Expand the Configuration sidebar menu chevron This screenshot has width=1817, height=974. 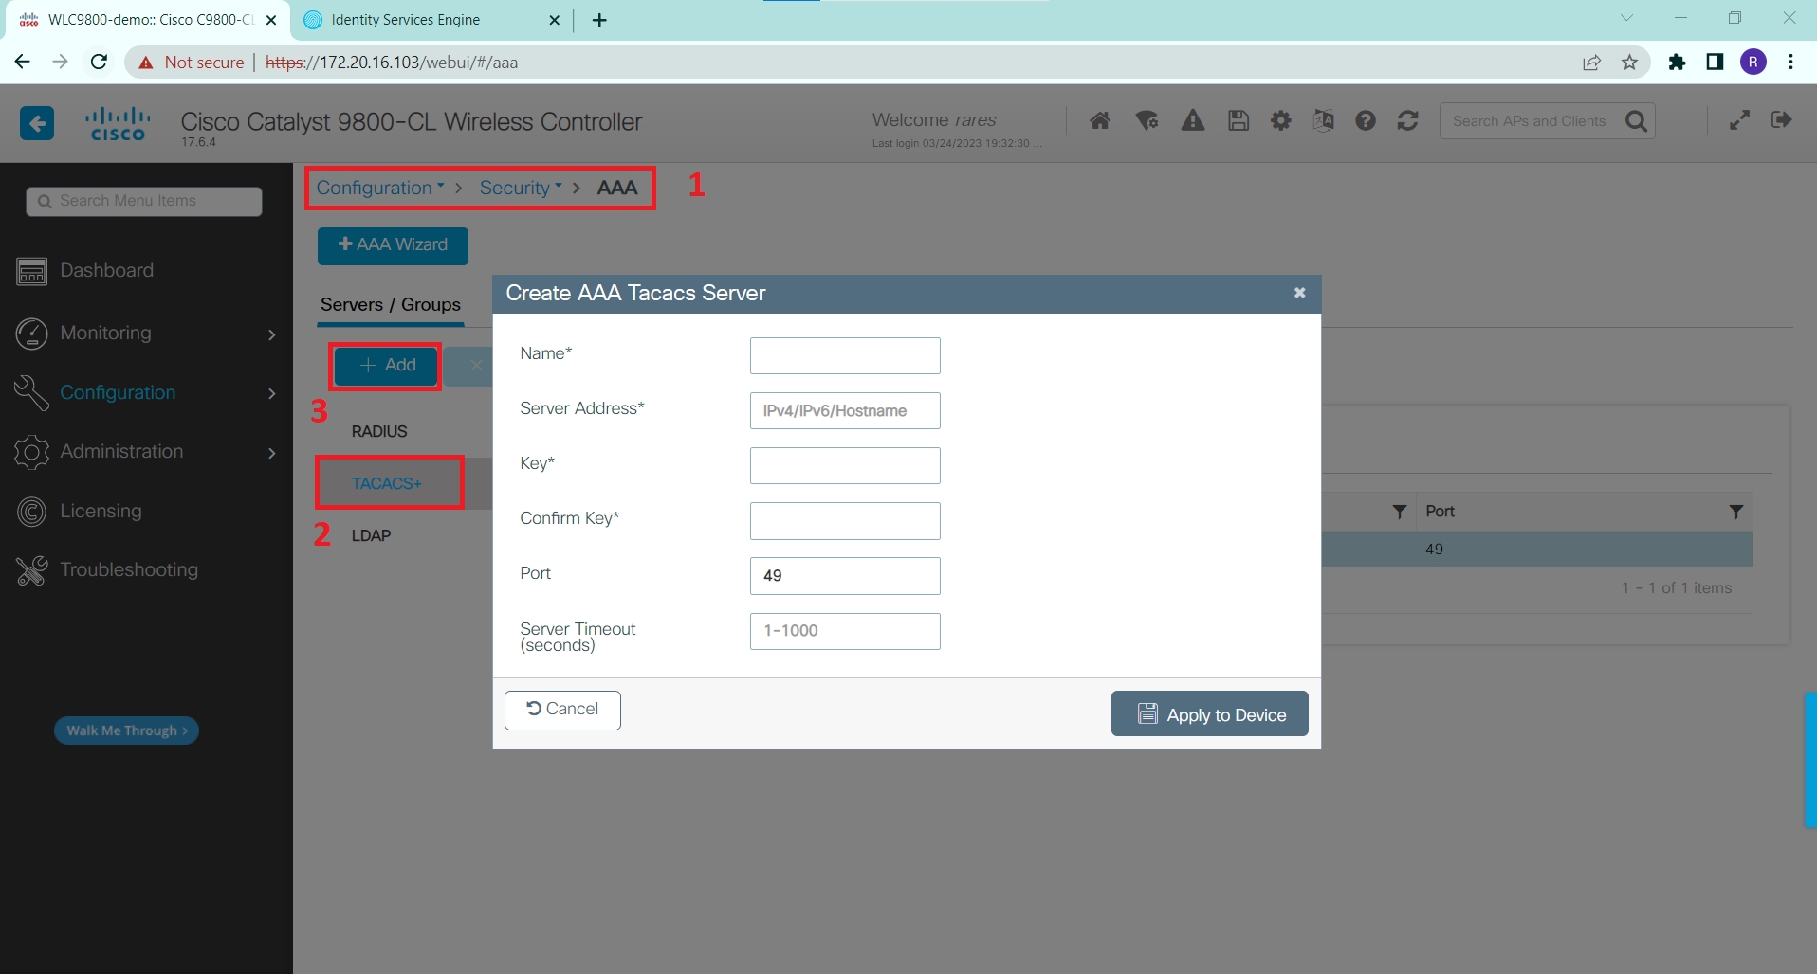point(272,393)
